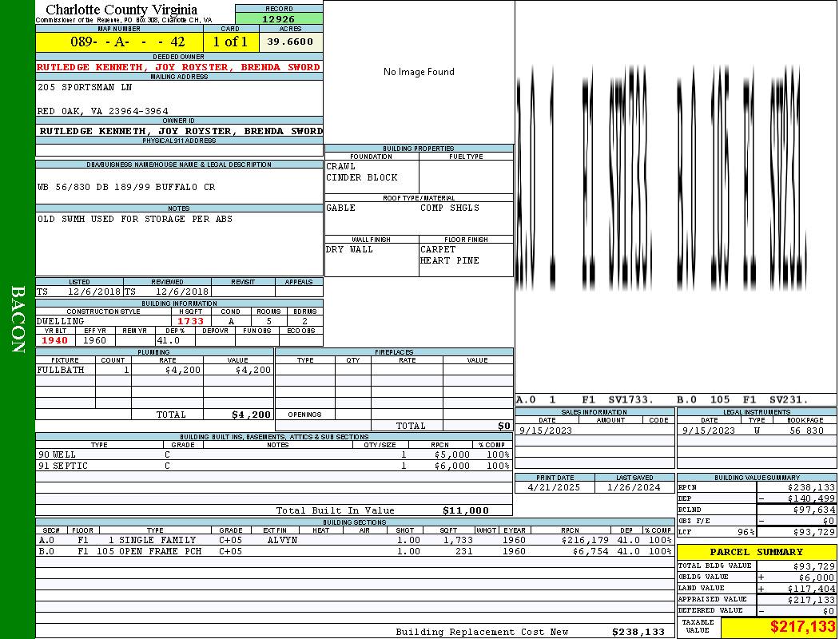The height and width of the screenshot is (639, 839).
Task: Select the APPRAISED VALUE $217,133
Action: 811,601
